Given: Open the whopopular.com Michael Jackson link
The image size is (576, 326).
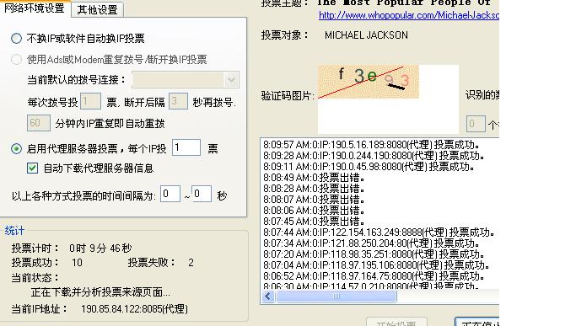Looking at the screenshot, I should point(409,15).
